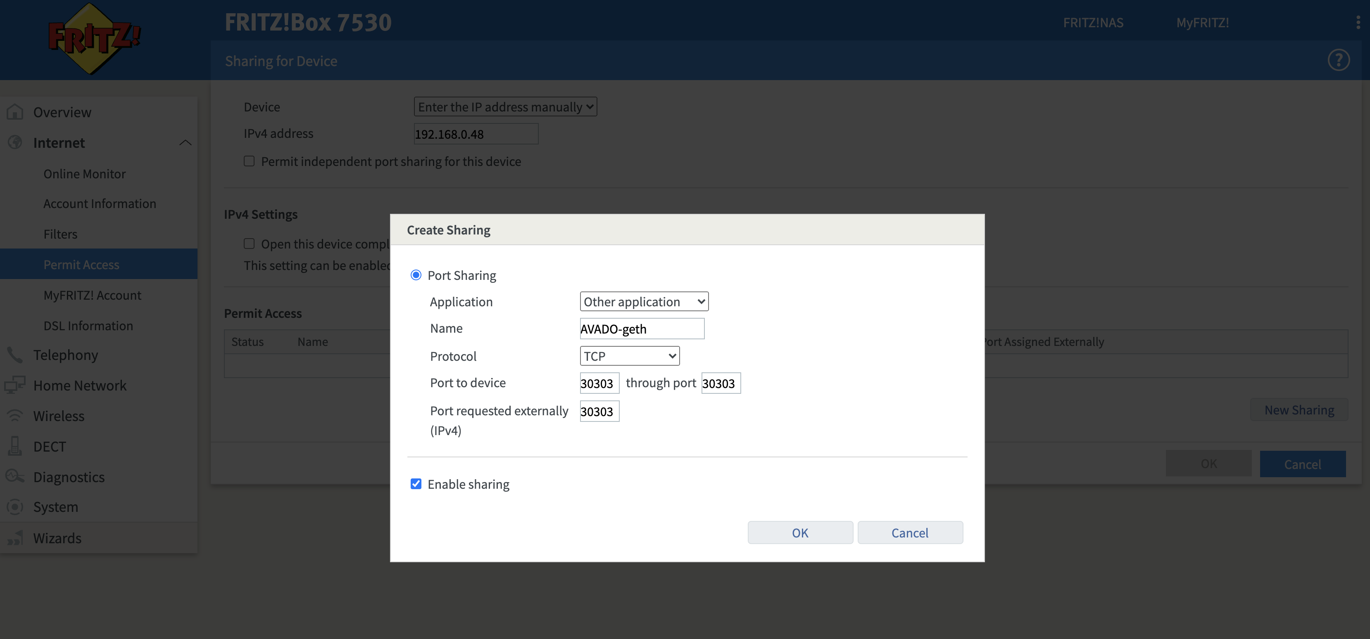Check Permit independent port sharing
The height and width of the screenshot is (639, 1370).
[x=249, y=161]
